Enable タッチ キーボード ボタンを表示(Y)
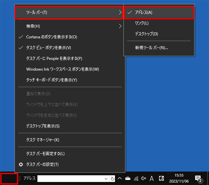The image size is (209, 185). (70, 80)
